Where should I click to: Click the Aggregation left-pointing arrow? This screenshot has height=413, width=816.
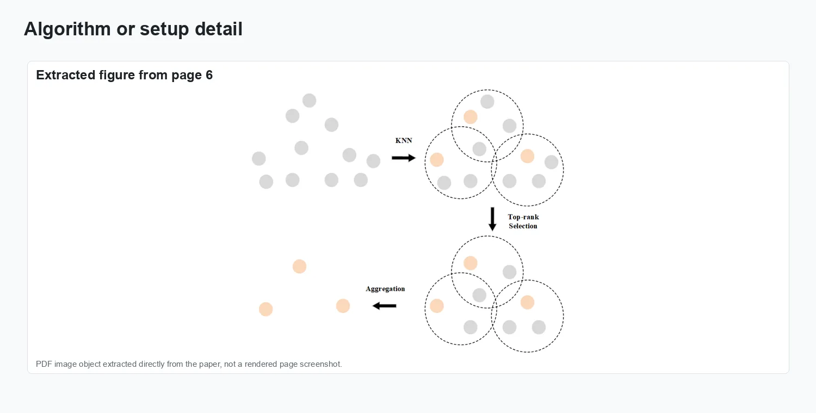[x=384, y=306]
